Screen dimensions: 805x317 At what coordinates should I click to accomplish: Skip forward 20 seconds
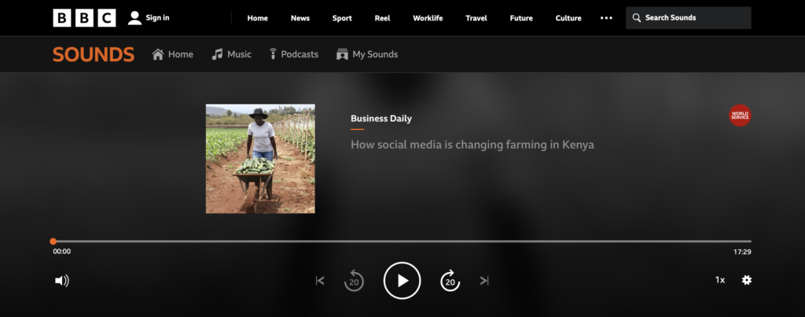pyautogui.click(x=450, y=281)
